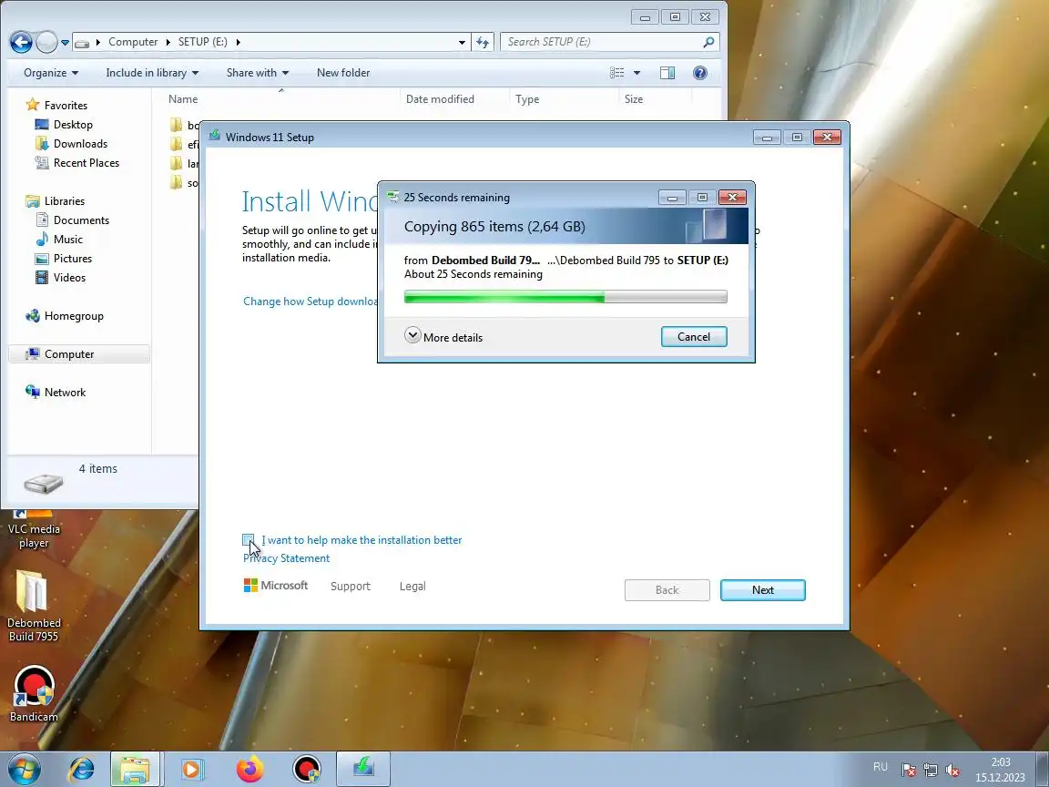Click the Search SETUP (E:) field
The width and height of the screenshot is (1049, 787).
coord(609,42)
